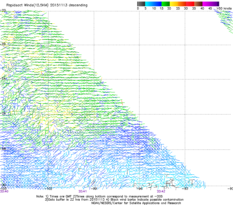Click the 20:40 purple time label
The height and width of the screenshot is (205, 233).
click(4, 191)
